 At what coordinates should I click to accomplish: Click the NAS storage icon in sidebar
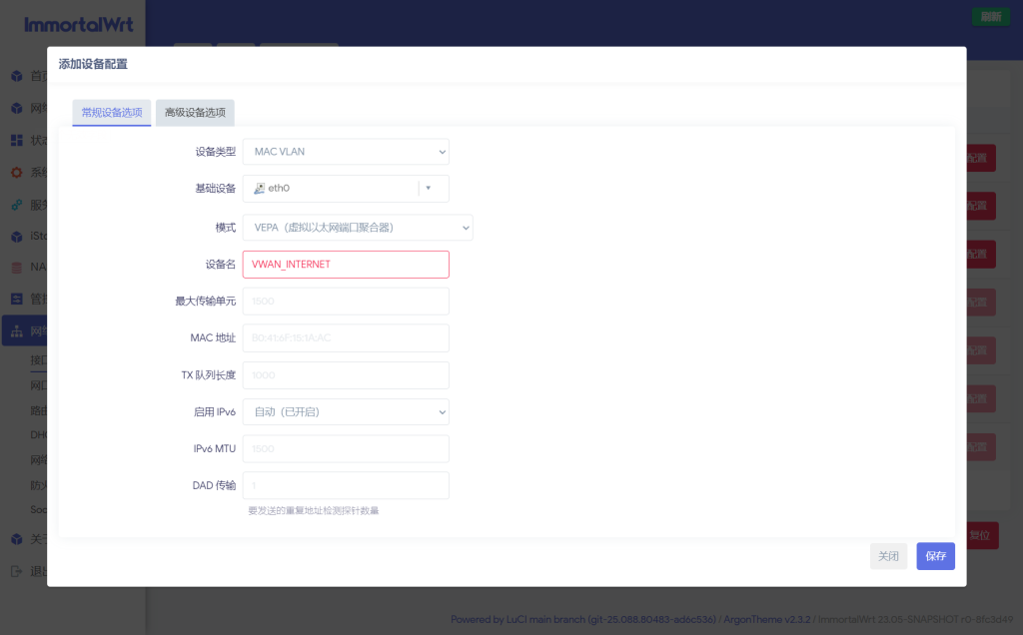pos(17,267)
